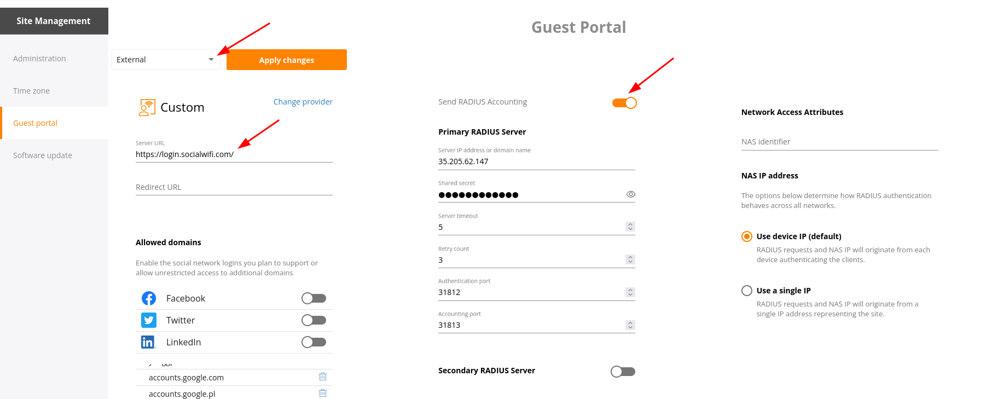This screenshot has height=399, width=986.
Task: Delete accounts.google.com domain with trash icon
Action: tap(323, 377)
